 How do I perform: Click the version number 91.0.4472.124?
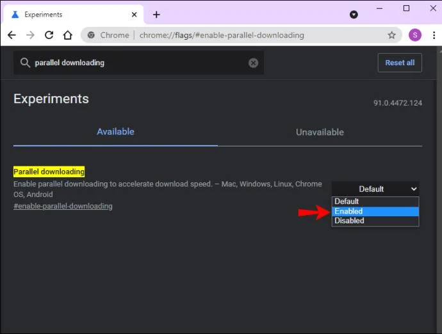point(398,103)
